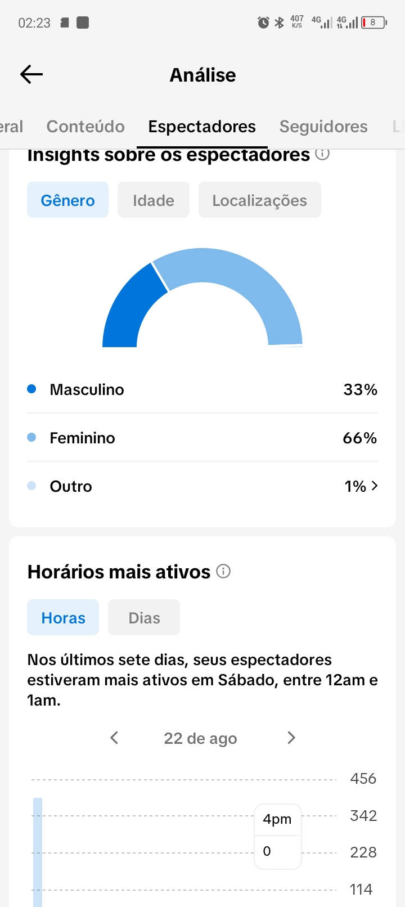Switch active times to Dias
Image resolution: width=405 pixels, height=907 pixels.
[144, 617]
